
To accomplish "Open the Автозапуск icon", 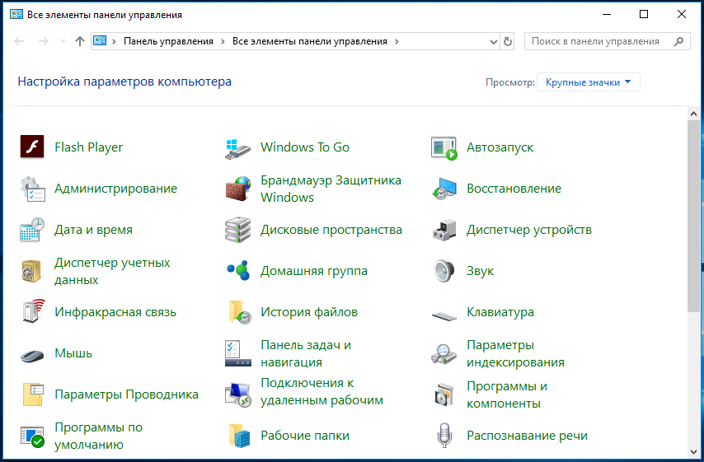I will click(x=444, y=148).
